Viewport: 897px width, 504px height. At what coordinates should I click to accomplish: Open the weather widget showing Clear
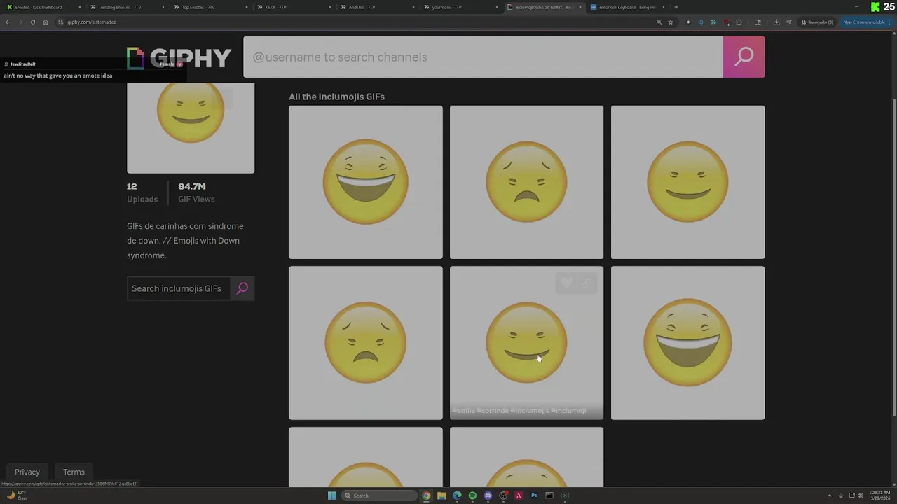(17, 496)
